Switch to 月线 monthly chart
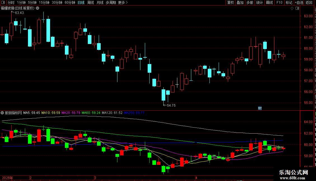 100,3
